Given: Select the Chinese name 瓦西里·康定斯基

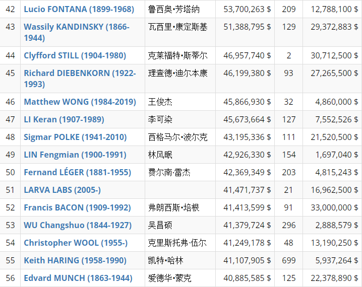Looking at the screenshot, I should point(178,27).
